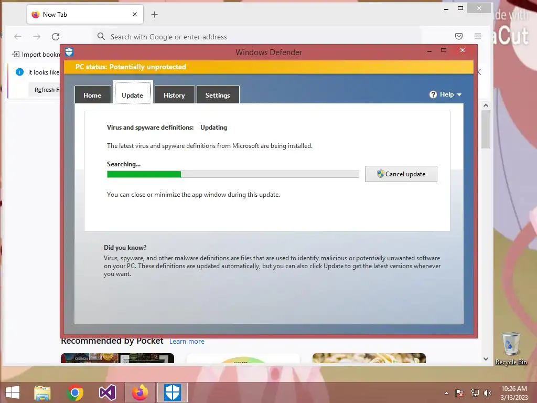Show hidden tray icons arrow

[446, 393]
